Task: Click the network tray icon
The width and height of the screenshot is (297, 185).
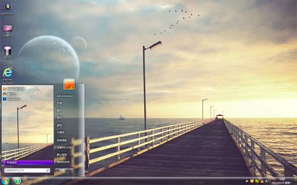Action: pyautogui.click(x=247, y=181)
